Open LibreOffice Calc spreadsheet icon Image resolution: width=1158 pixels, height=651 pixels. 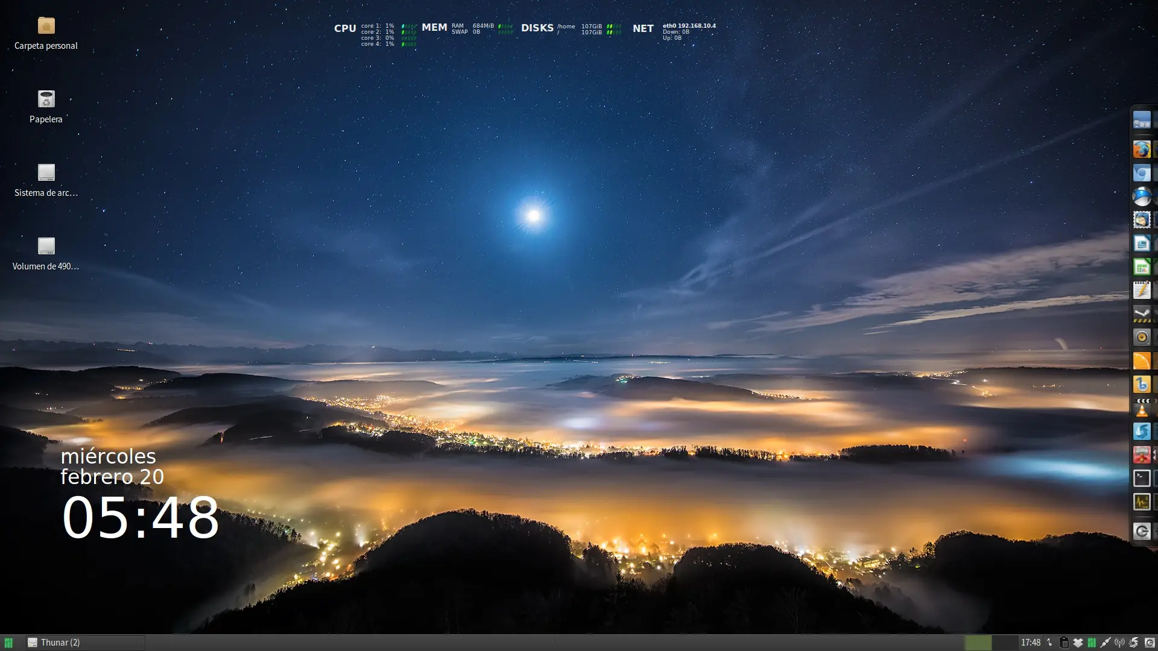click(x=1141, y=267)
